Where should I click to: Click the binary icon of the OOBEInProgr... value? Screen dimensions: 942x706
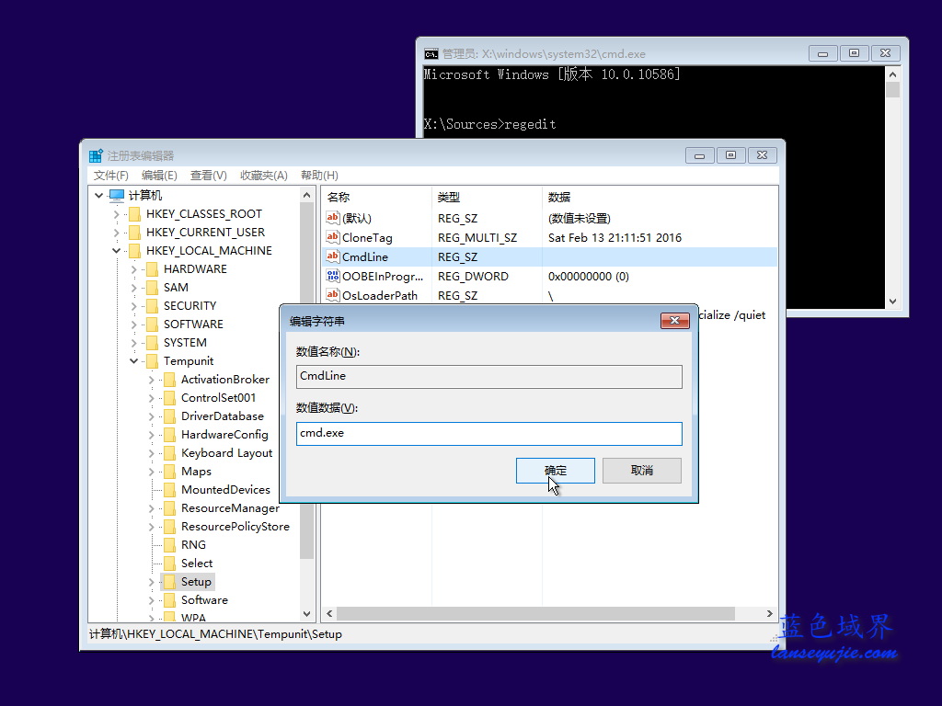333,276
